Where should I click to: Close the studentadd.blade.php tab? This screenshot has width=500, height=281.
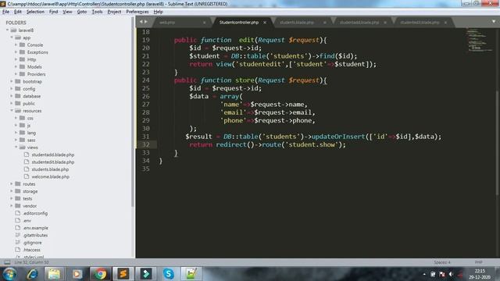[385, 23]
